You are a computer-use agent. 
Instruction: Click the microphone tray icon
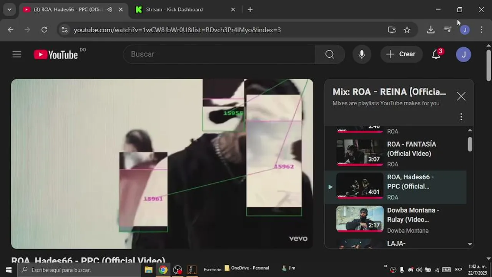click(x=402, y=270)
